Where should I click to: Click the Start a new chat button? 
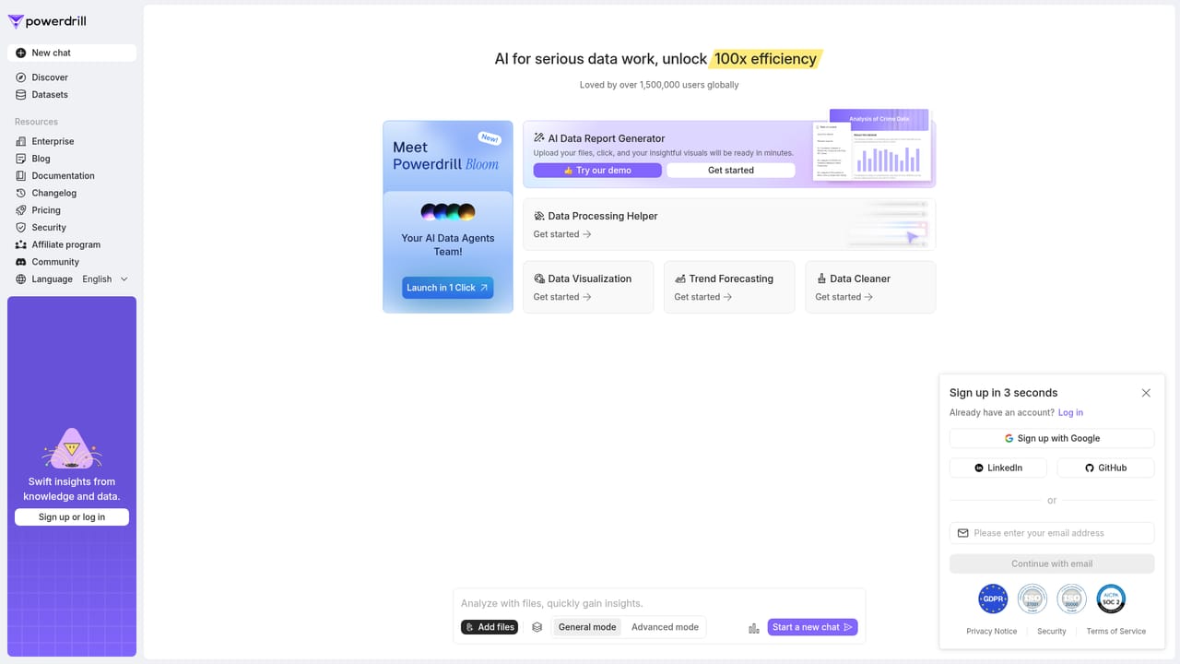tap(812, 627)
